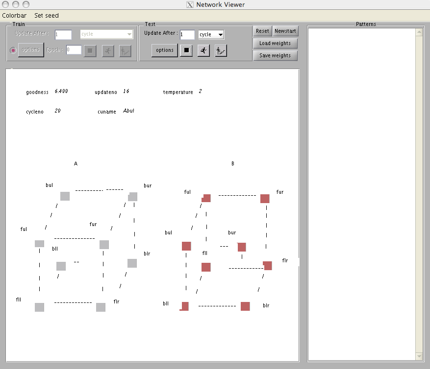Open the Colorbar menu

[x=14, y=16]
